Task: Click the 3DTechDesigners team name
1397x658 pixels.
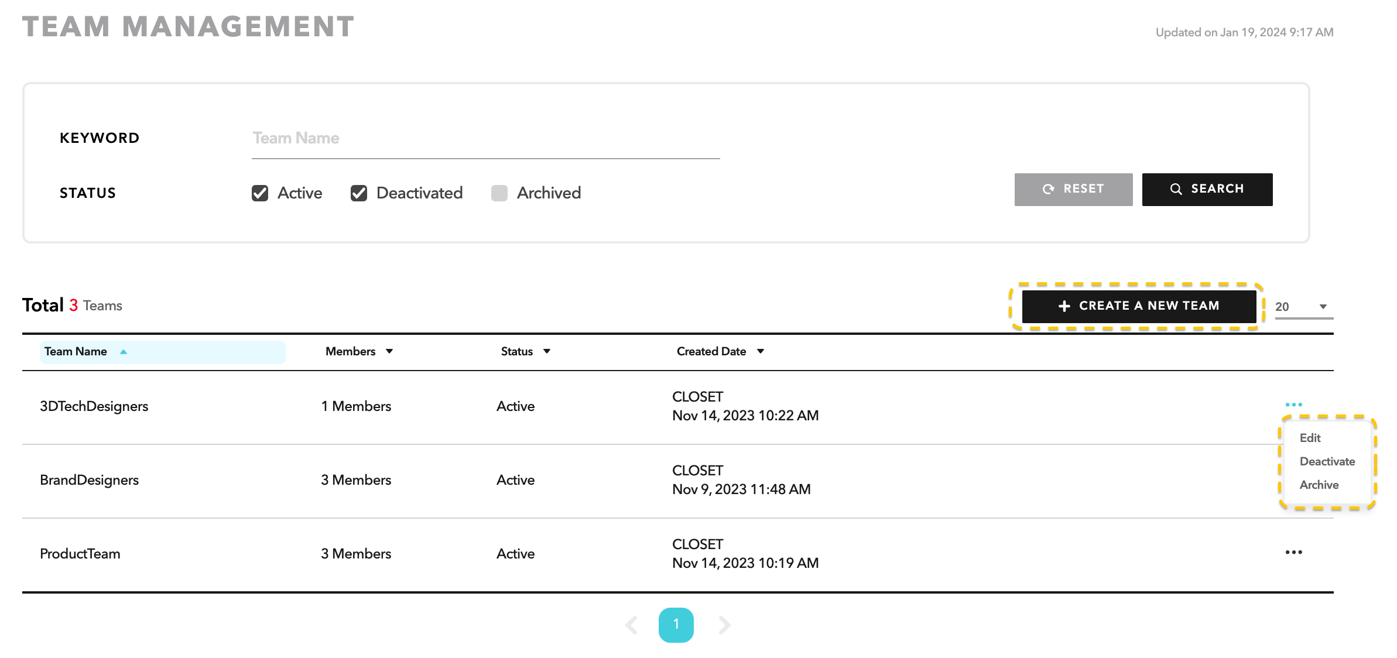Action: tap(94, 406)
